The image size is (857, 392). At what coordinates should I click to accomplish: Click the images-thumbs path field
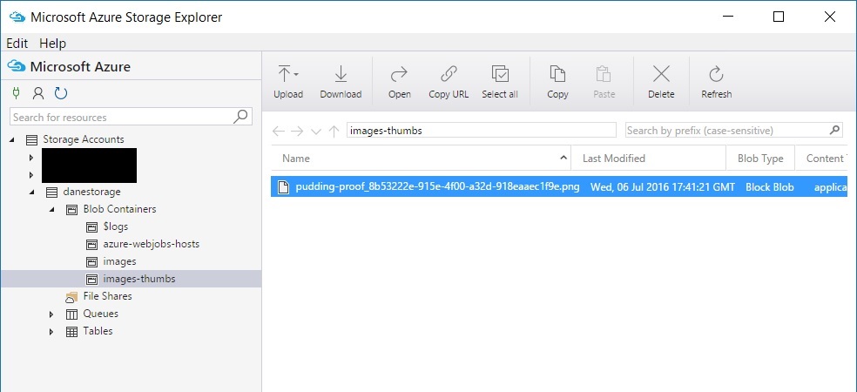tap(482, 131)
